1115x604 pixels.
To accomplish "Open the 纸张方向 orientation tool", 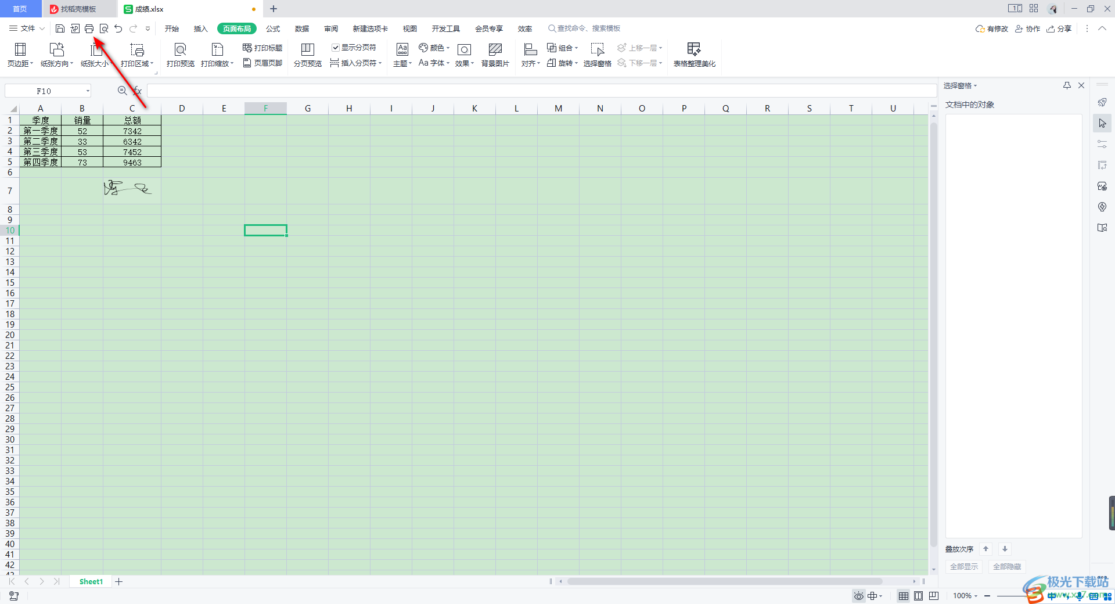I will coord(57,55).
